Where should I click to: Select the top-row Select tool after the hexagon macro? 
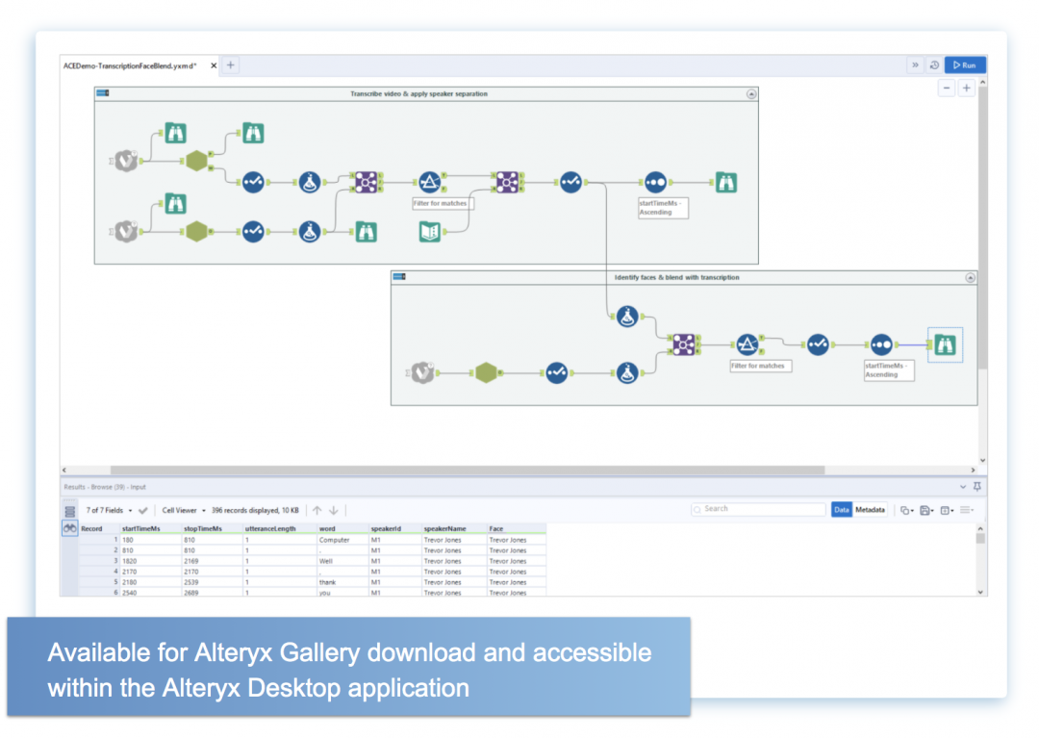point(253,182)
